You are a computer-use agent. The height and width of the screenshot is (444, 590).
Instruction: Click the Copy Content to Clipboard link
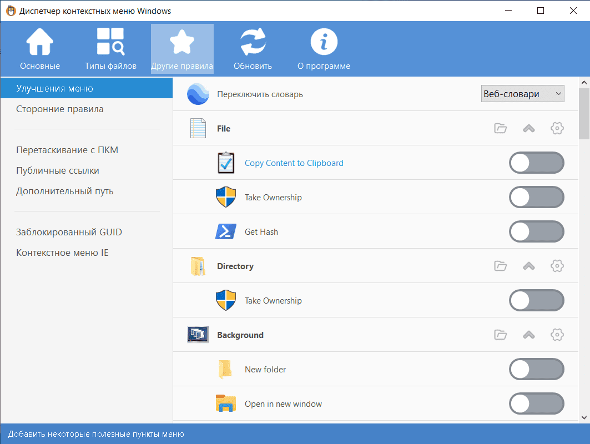294,163
